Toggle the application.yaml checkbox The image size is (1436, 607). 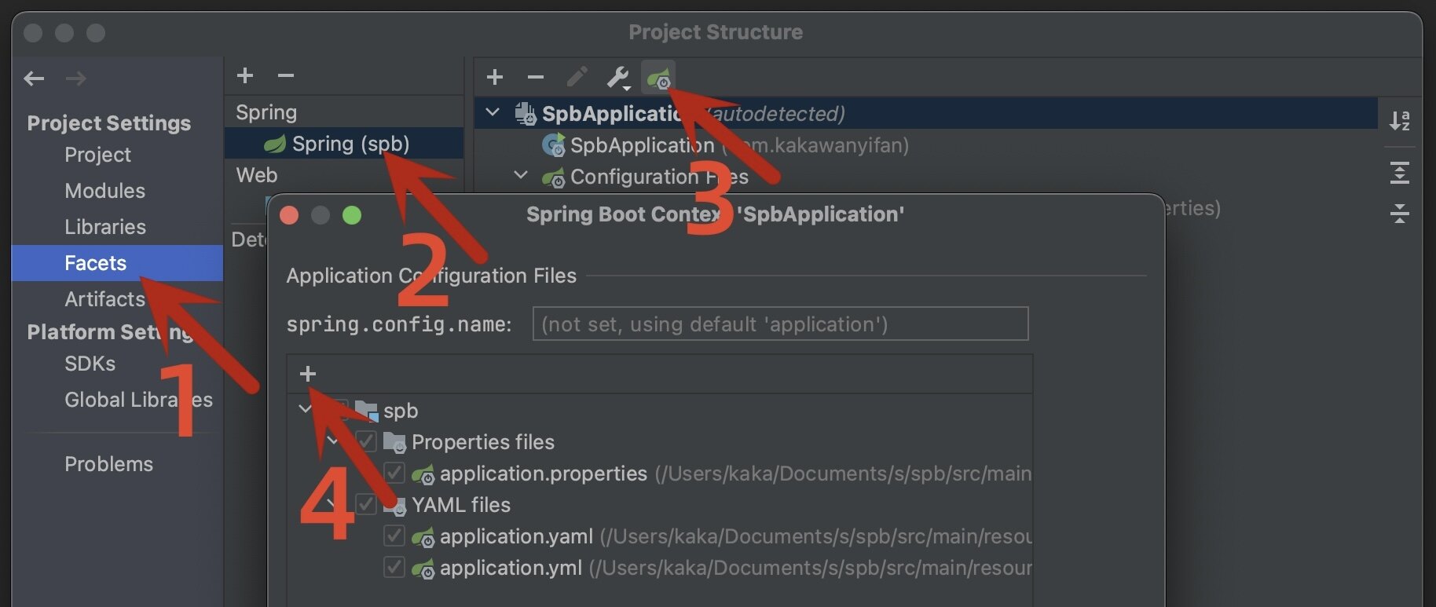[394, 536]
